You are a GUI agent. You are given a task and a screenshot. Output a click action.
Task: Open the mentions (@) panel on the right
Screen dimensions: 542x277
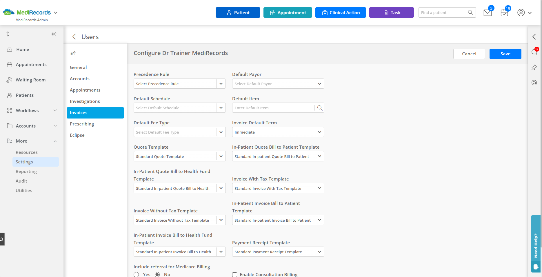[534, 82]
